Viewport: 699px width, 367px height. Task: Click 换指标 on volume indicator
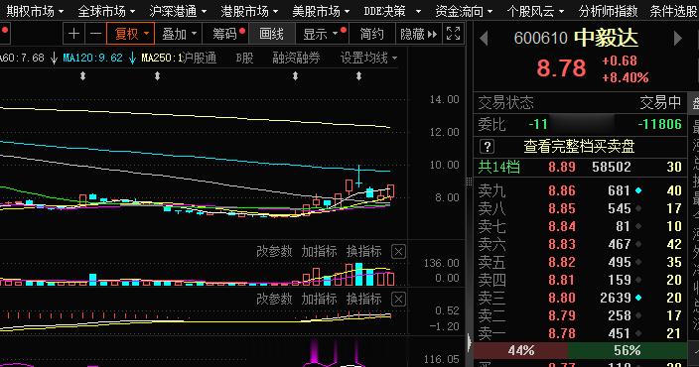tap(364, 252)
